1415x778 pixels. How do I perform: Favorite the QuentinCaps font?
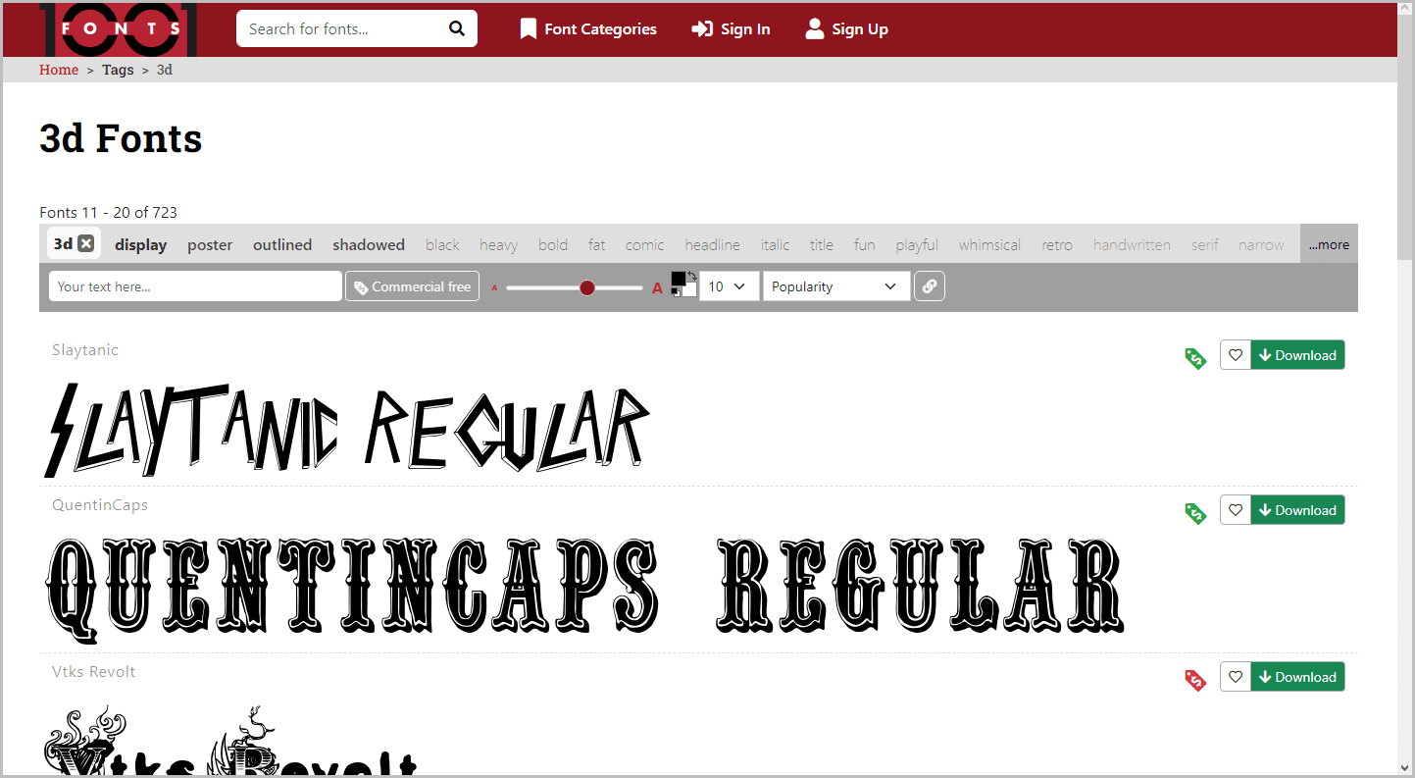1236,510
